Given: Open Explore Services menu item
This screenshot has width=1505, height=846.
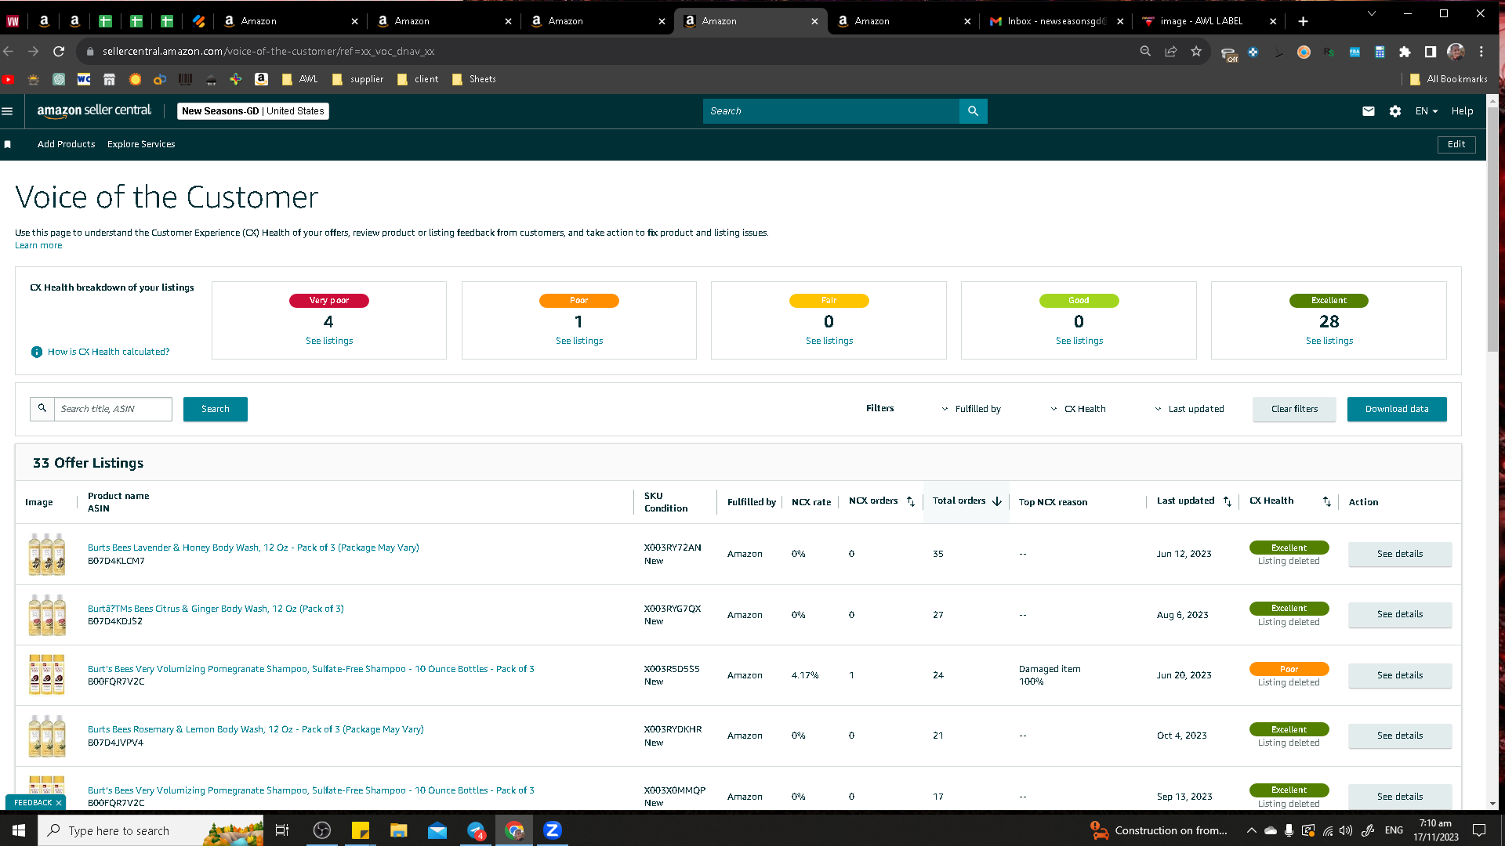Looking at the screenshot, I should click(x=141, y=144).
